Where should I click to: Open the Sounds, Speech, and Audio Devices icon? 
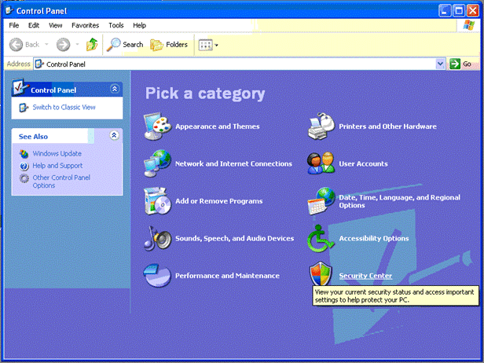click(x=157, y=238)
